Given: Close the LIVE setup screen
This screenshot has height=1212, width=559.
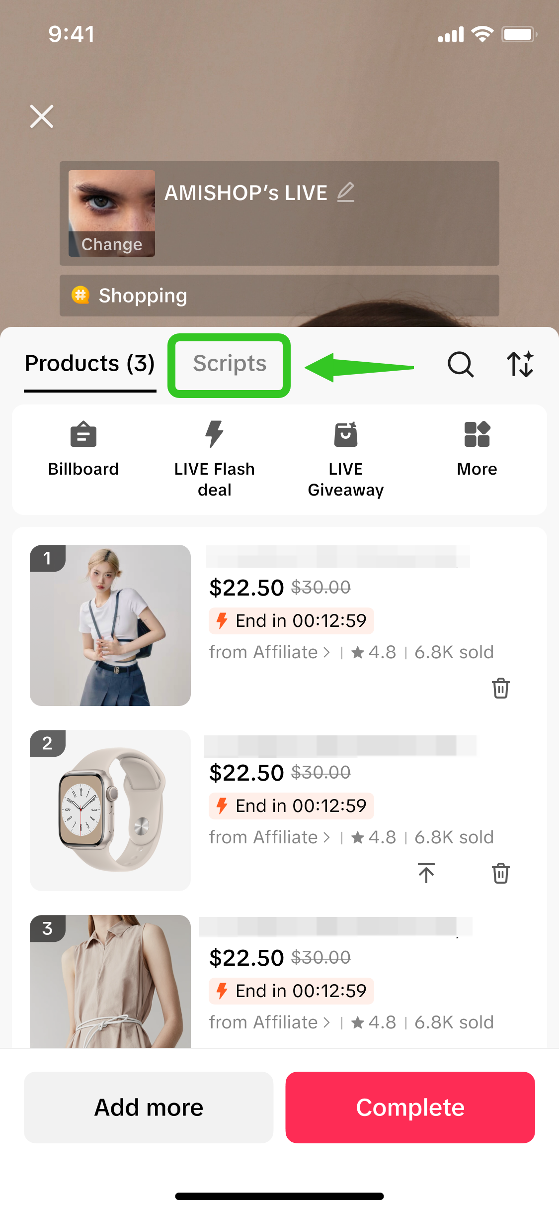Looking at the screenshot, I should click(42, 116).
